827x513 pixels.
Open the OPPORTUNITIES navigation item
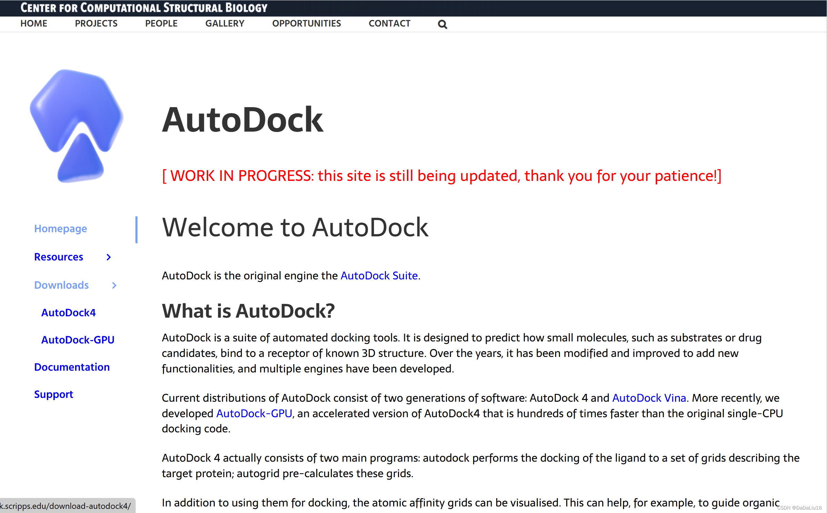click(306, 23)
